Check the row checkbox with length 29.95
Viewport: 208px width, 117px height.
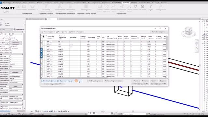(x=42, y=44)
